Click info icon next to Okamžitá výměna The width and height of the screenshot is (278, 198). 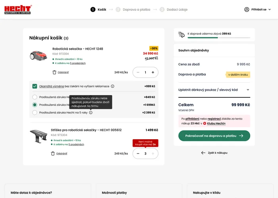pos(112,86)
